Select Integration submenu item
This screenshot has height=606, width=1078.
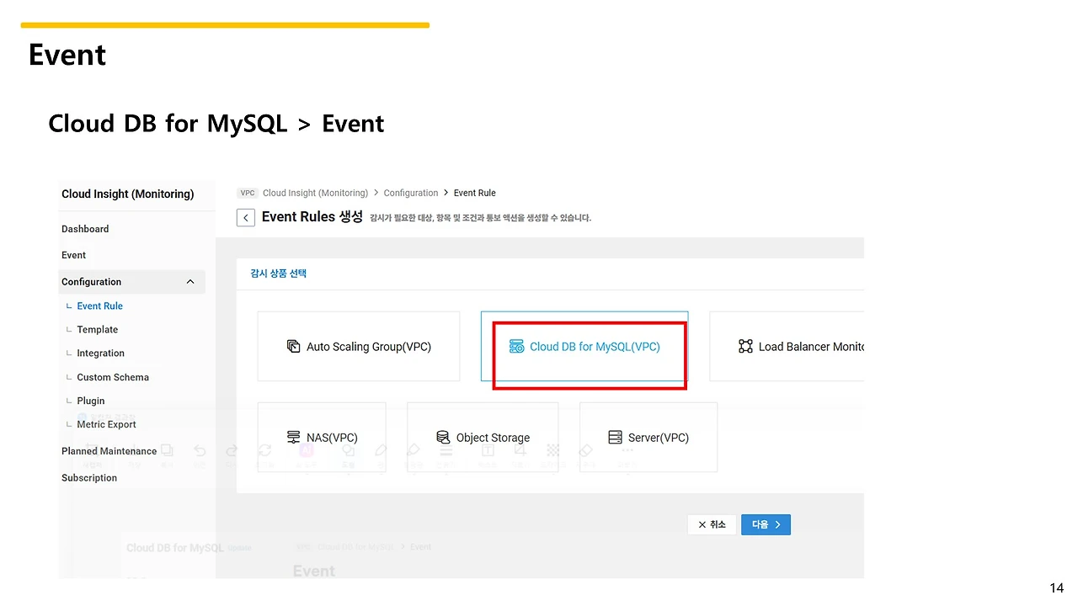click(x=101, y=353)
